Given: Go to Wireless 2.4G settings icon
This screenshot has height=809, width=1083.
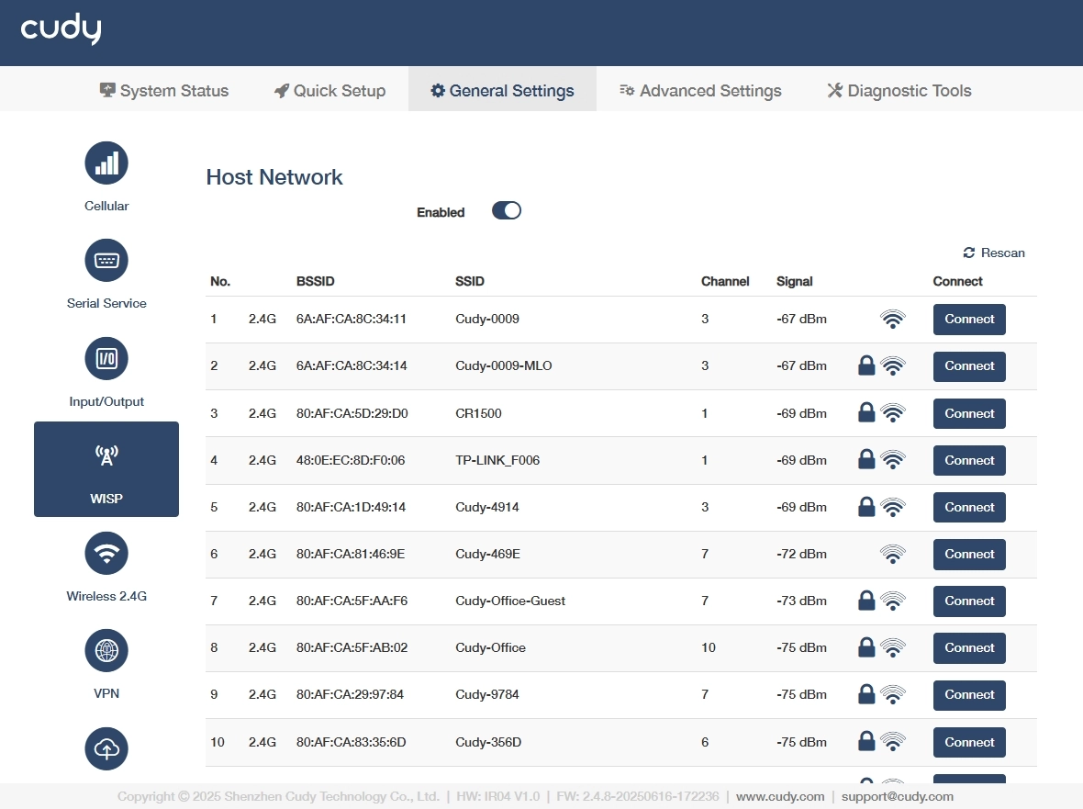Looking at the screenshot, I should (106, 554).
